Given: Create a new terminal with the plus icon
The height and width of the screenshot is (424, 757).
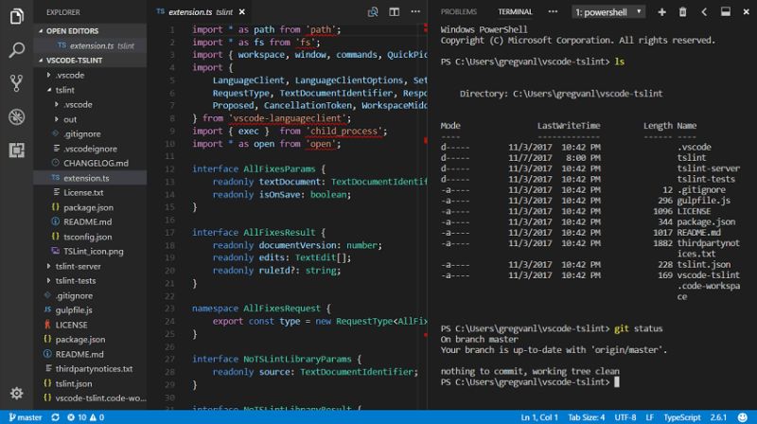Looking at the screenshot, I should 661,12.
